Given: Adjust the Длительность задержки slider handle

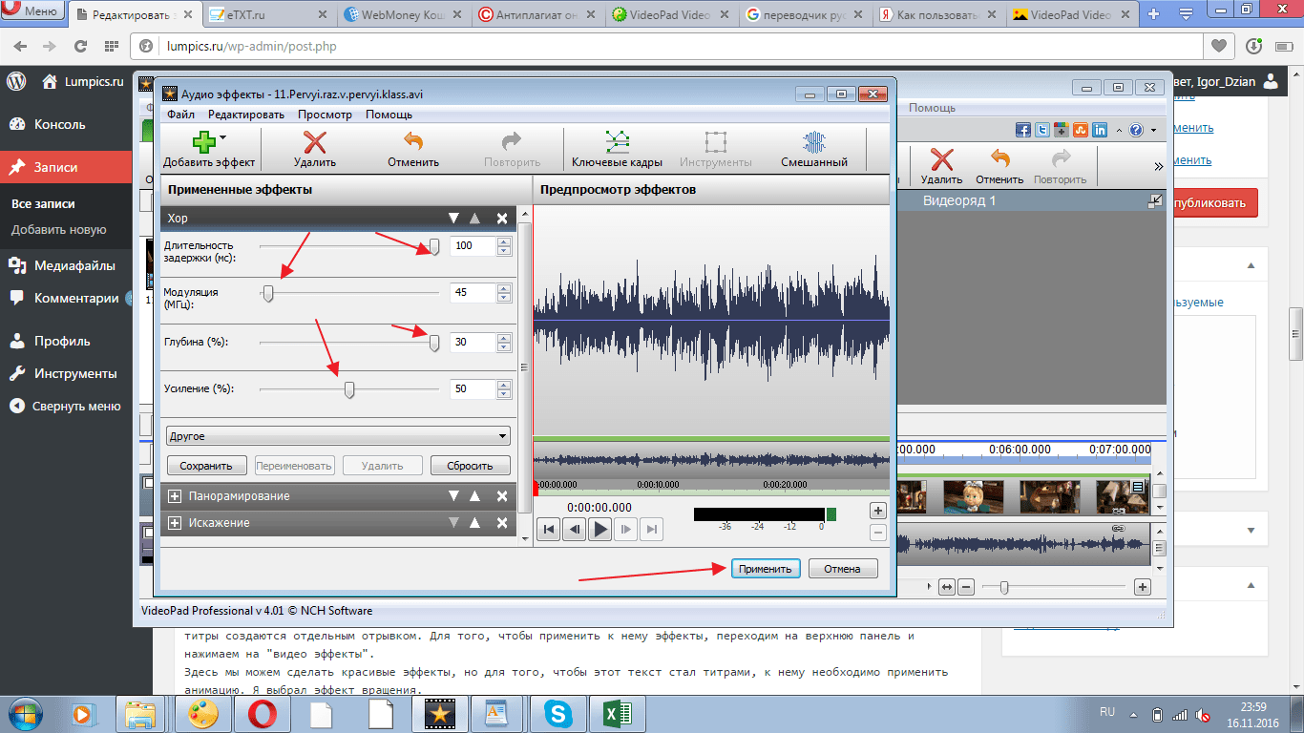Looking at the screenshot, I should click(434, 247).
